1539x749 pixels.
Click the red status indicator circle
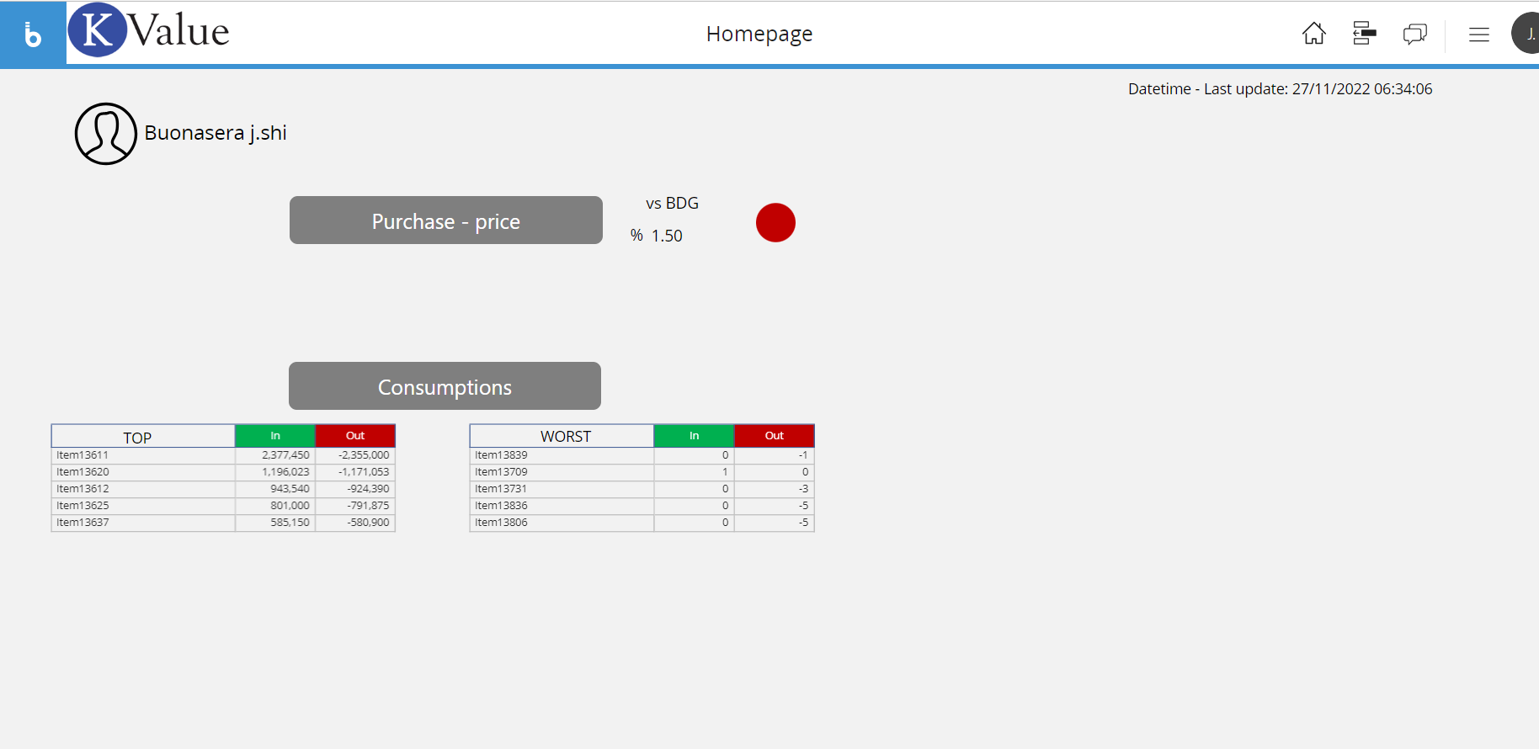click(x=775, y=223)
